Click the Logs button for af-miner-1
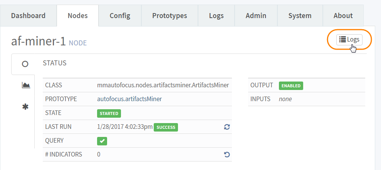 (x=349, y=40)
